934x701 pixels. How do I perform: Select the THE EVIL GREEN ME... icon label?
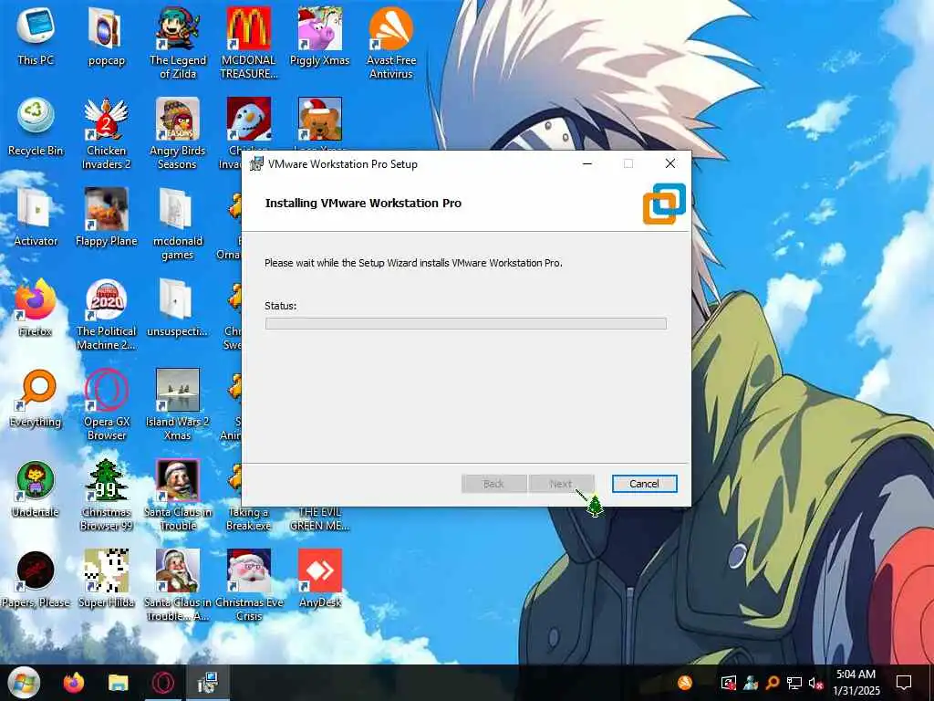(320, 518)
